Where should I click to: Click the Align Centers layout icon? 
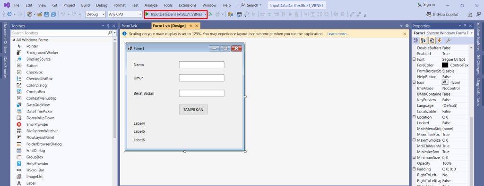pyautogui.click(x=269, y=14)
